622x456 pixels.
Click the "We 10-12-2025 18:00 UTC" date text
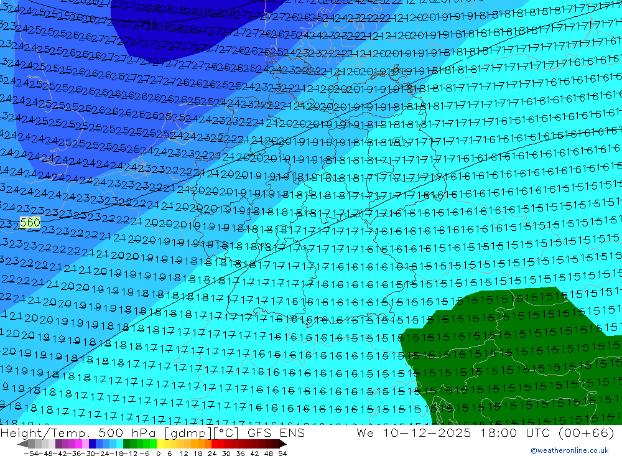(x=453, y=432)
